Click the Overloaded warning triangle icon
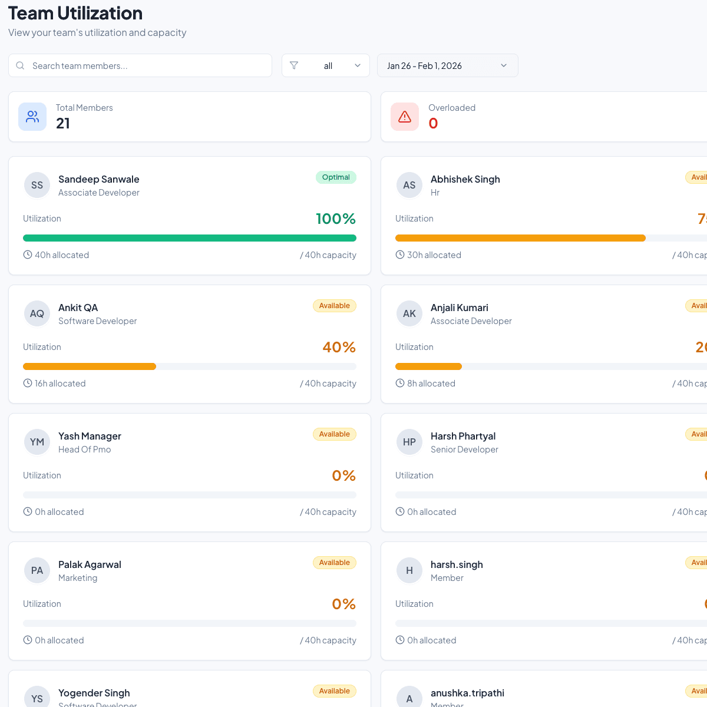This screenshot has width=707, height=707. (x=405, y=117)
